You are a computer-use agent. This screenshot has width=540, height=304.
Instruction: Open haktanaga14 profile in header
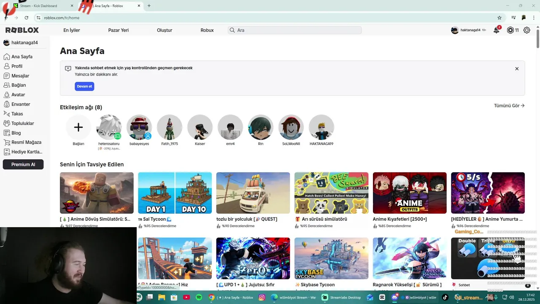468,30
